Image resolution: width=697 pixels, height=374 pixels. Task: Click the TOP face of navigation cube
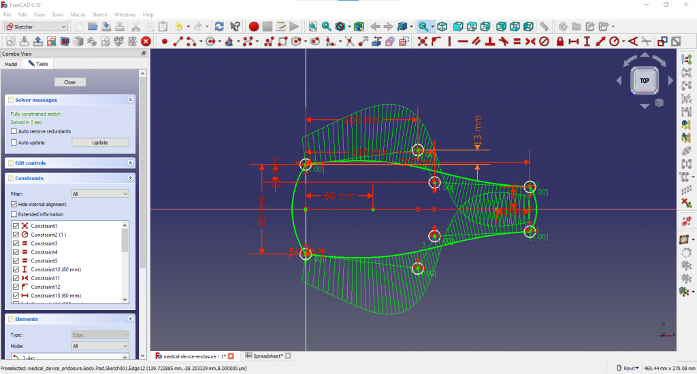coord(644,80)
